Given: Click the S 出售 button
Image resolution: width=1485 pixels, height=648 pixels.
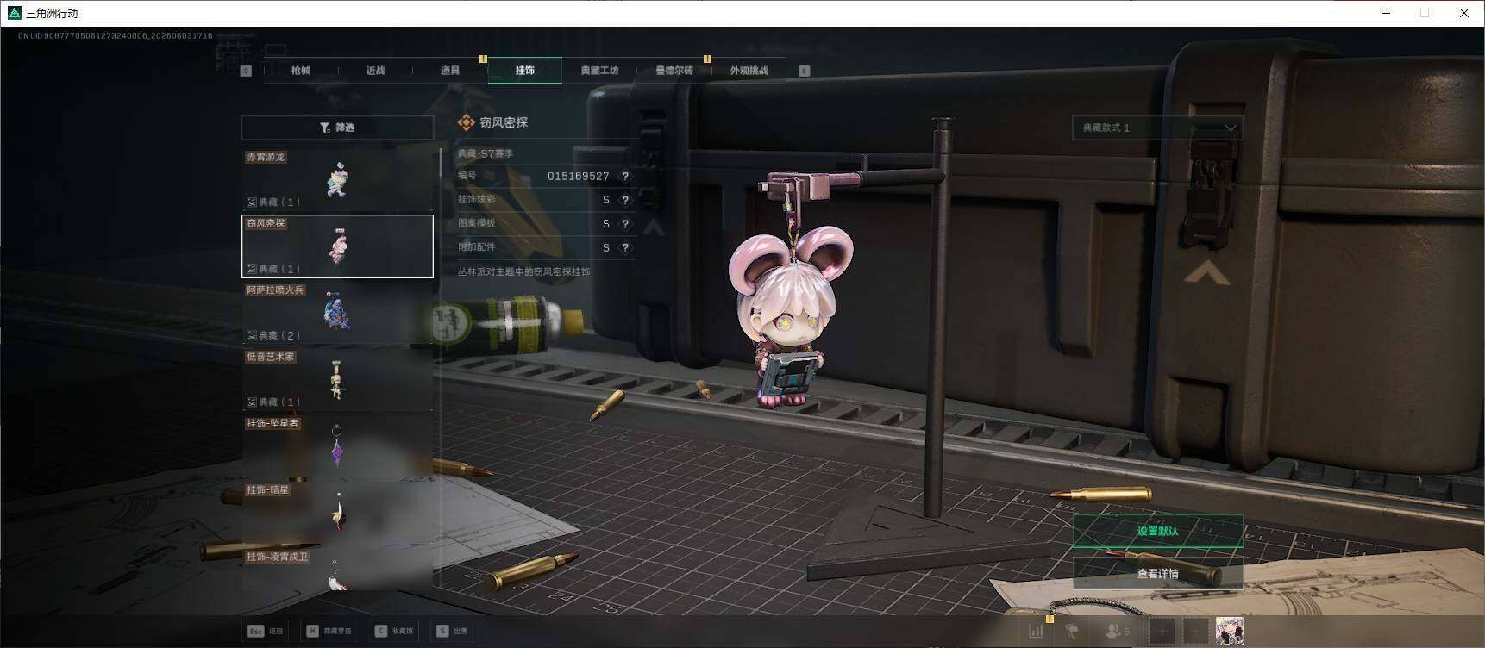Looking at the screenshot, I should click(452, 631).
